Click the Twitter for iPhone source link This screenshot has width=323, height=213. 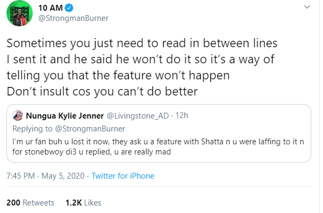click(123, 176)
